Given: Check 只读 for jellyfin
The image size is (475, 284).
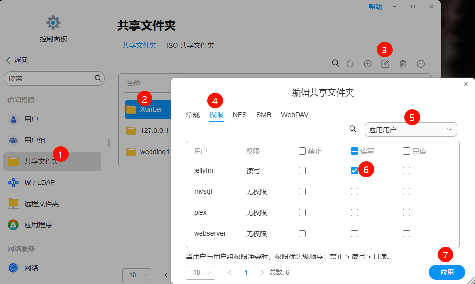Looking at the screenshot, I should 406,170.
